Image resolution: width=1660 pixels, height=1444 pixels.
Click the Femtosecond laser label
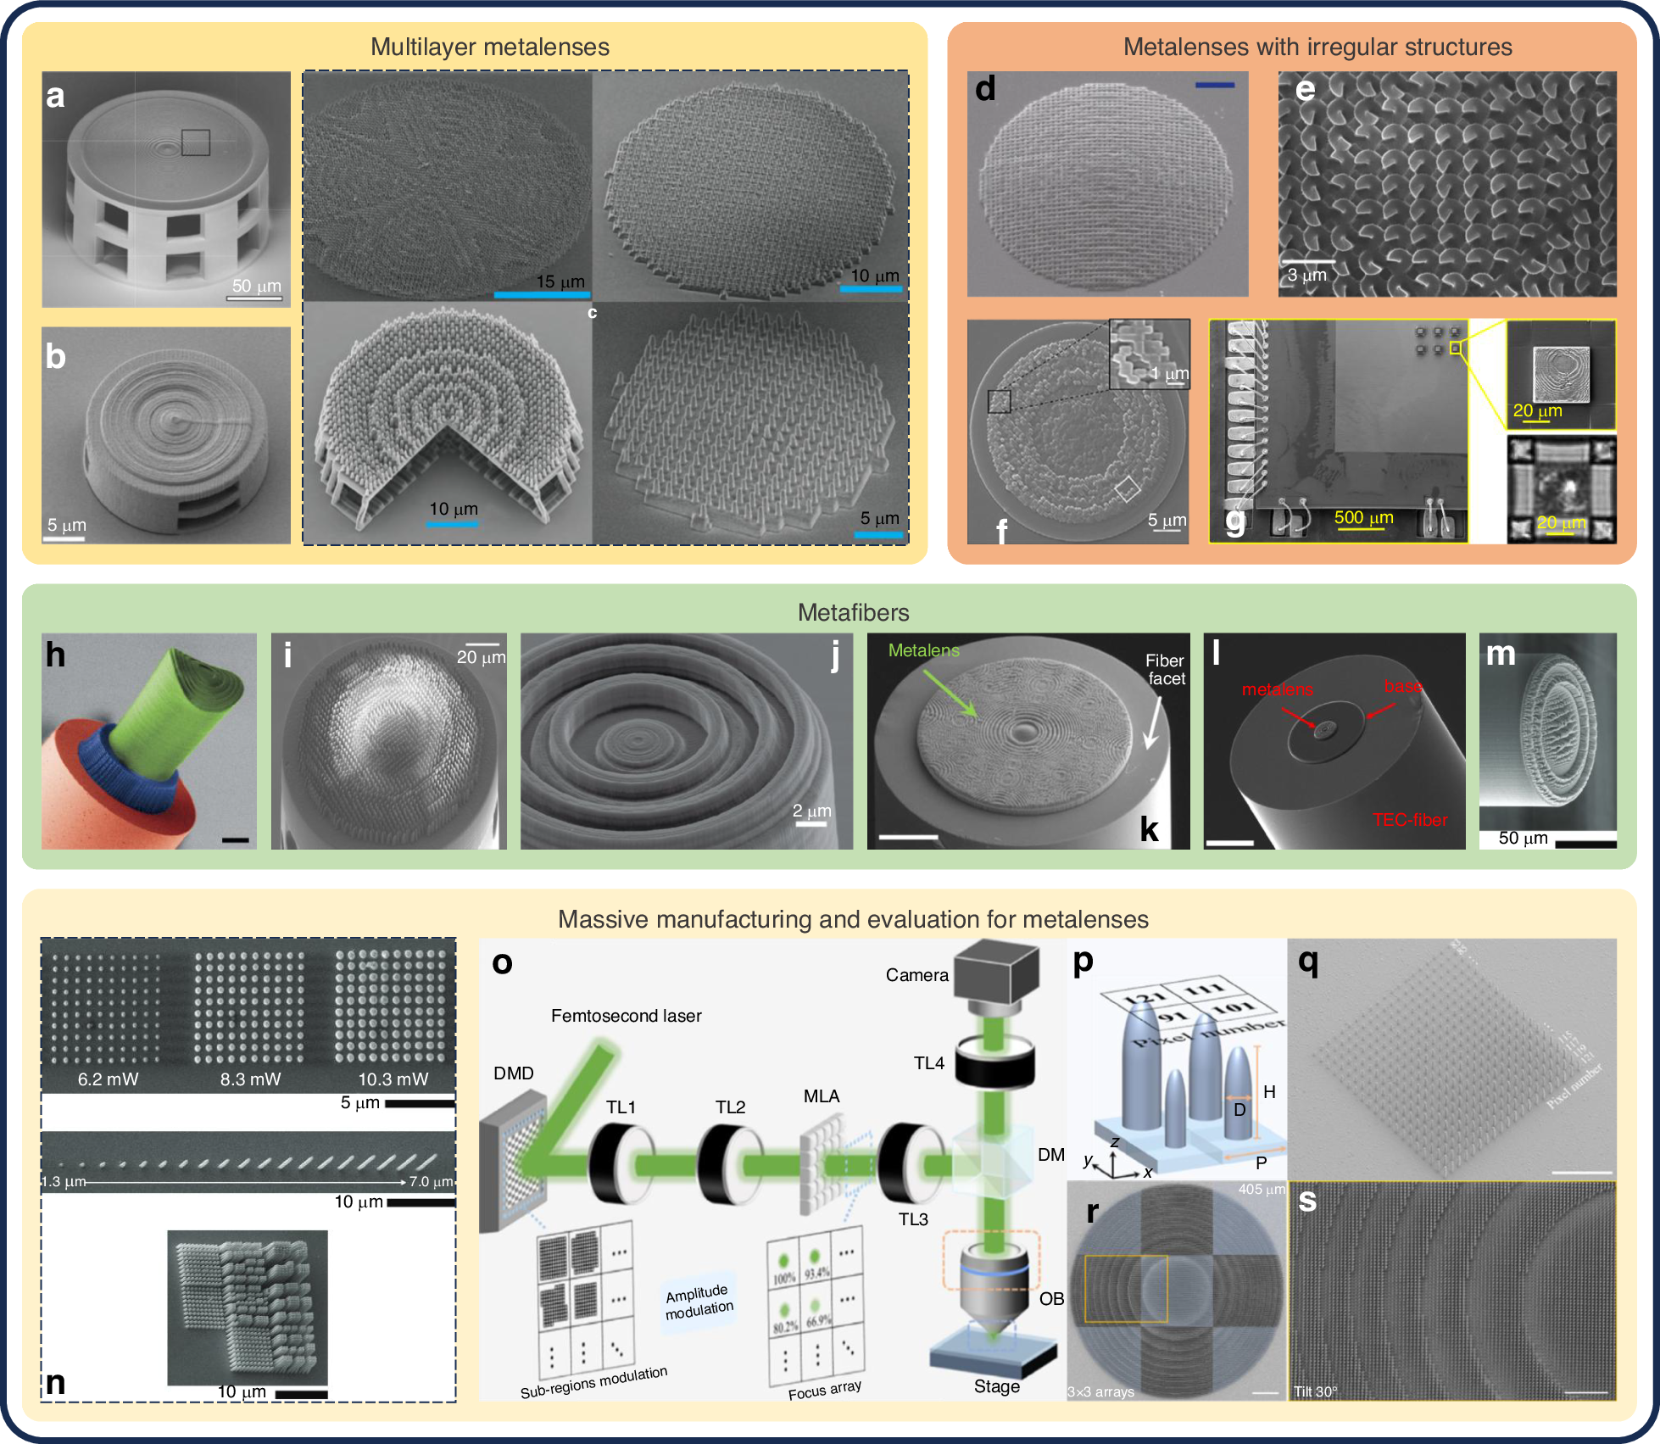pos(626,1016)
